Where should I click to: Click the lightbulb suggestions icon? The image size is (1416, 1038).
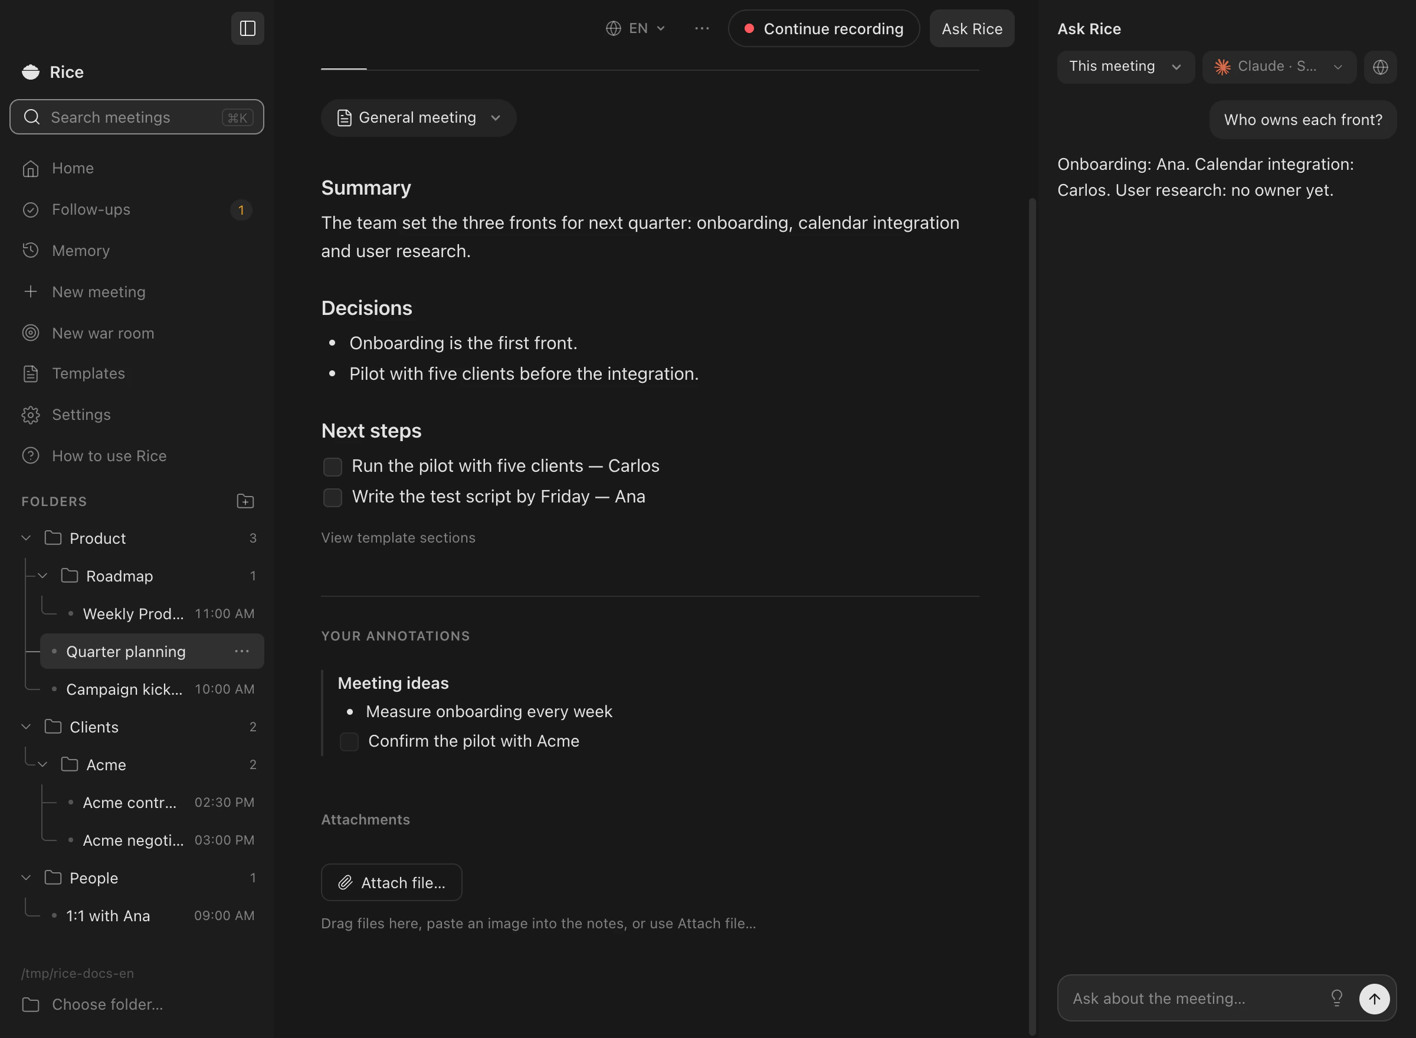[x=1336, y=998]
